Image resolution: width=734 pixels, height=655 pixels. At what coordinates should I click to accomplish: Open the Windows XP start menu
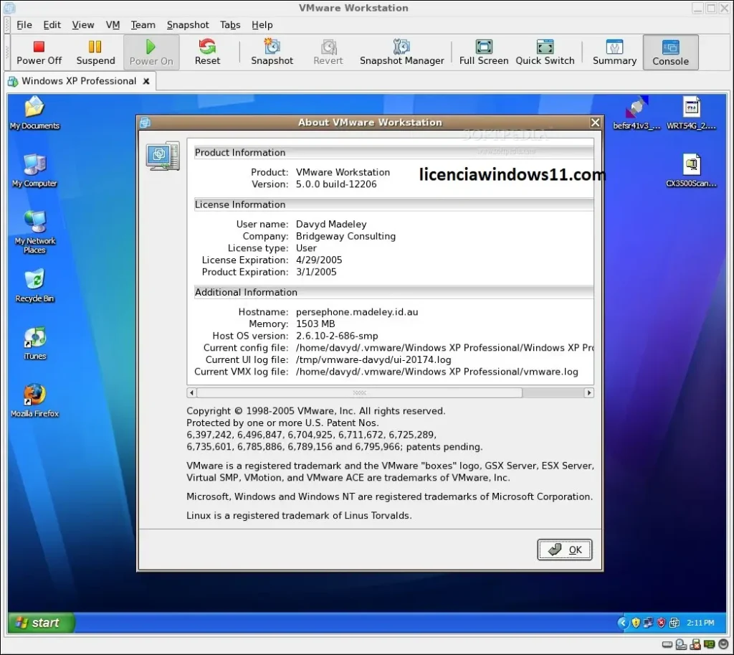click(x=41, y=623)
